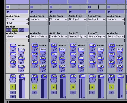Viewport: 127px width, 103px height.
Task: Click track 4 clip stop square
Action: coord(70,7)
